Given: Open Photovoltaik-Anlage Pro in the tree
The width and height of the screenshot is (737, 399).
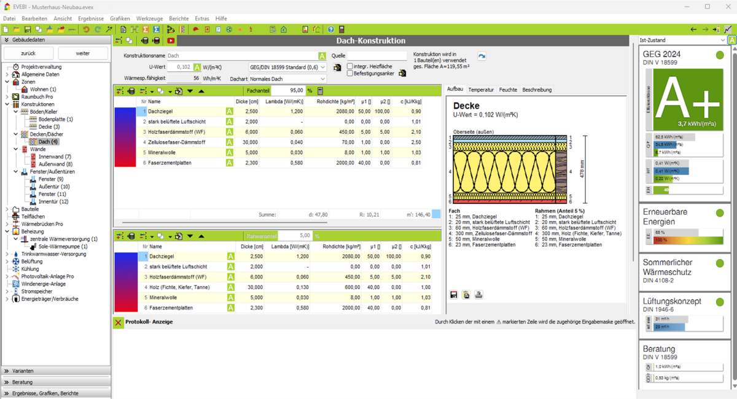Looking at the screenshot, I should [x=47, y=277].
